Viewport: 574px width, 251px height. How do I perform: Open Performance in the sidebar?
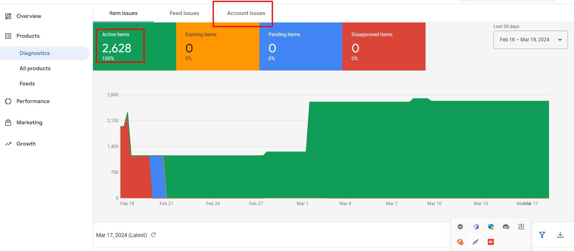coord(33,101)
